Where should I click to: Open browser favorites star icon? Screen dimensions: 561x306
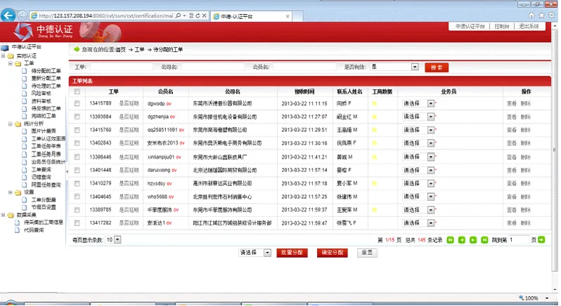(541, 15)
